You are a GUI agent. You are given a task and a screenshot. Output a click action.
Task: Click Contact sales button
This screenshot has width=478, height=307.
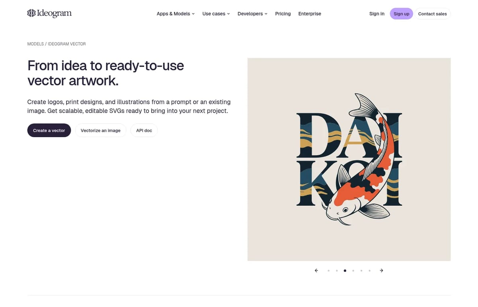[x=433, y=14]
